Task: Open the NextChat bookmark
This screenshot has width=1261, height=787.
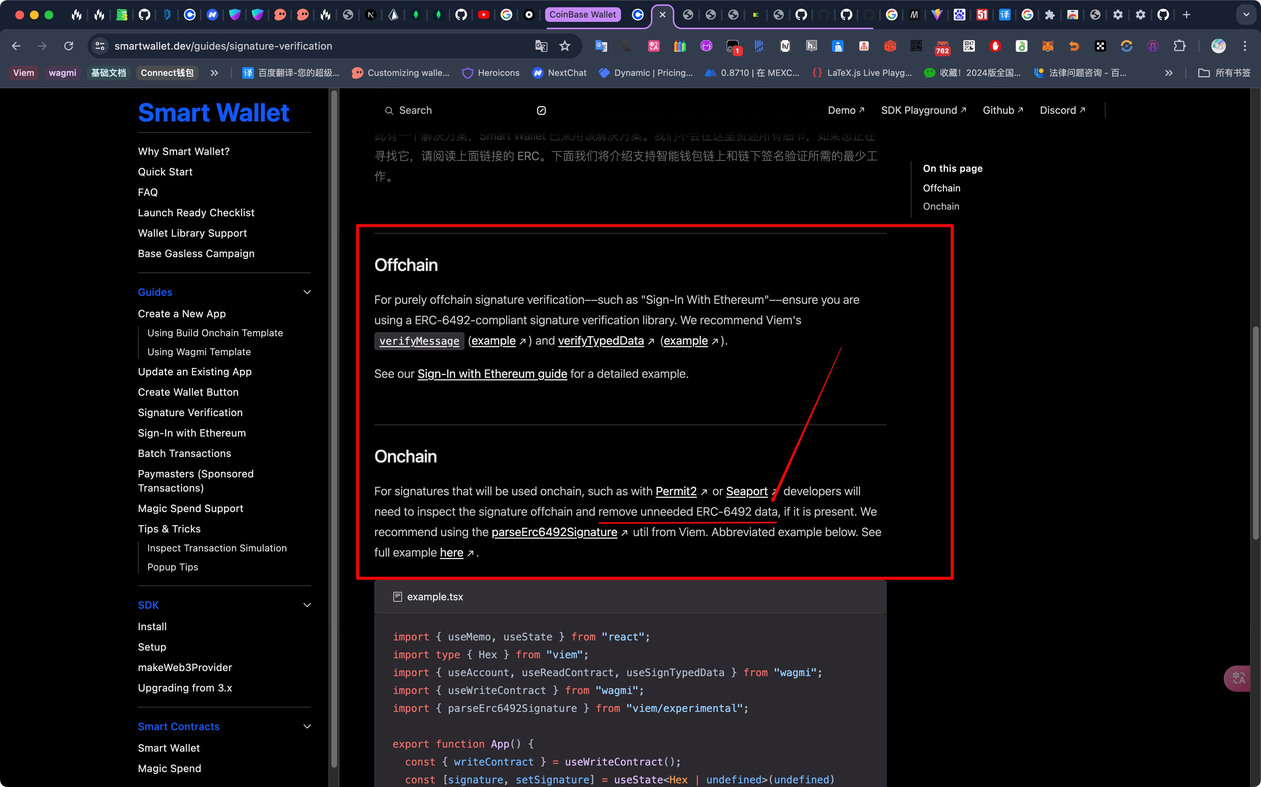Action: [x=559, y=73]
